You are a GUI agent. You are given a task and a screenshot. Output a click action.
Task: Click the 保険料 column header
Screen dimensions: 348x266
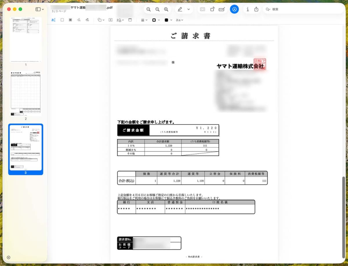pos(235,174)
